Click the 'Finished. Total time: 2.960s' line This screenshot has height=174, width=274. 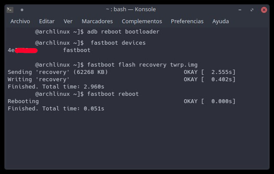click(x=56, y=87)
